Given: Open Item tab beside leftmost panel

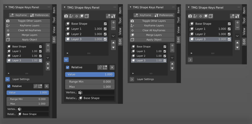Looking at the screenshot, I should pyautogui.click(x=54, y=11).
